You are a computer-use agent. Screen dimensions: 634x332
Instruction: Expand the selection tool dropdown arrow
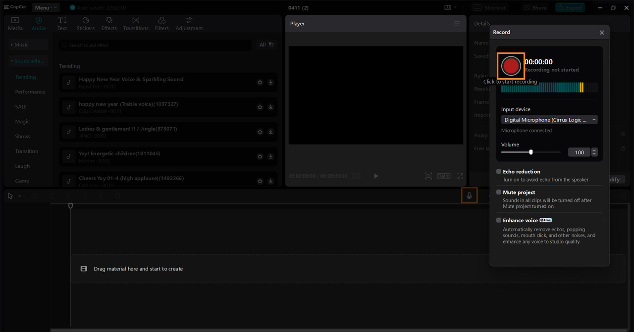[20, 196]
